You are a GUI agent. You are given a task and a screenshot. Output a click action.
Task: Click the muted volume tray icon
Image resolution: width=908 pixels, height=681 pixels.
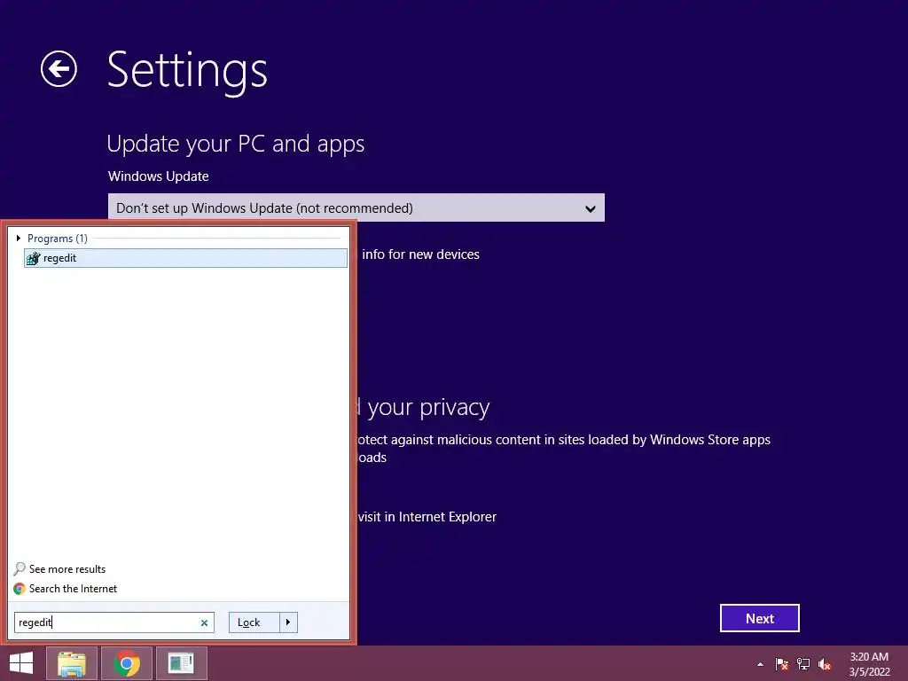coord(825,664)
